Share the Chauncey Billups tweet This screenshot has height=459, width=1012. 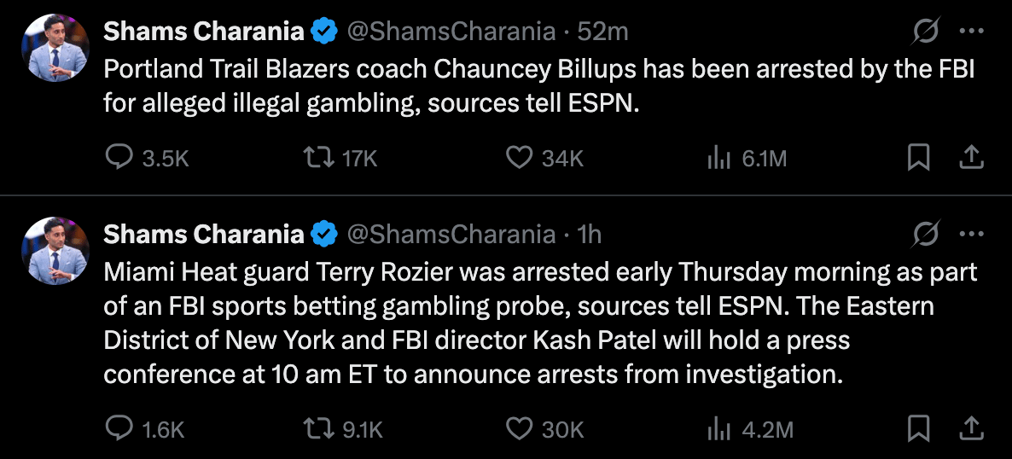[x=973, y=157]
